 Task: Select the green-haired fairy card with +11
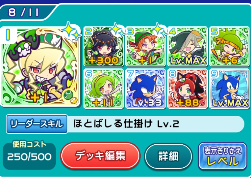click(x=104, y=88)
